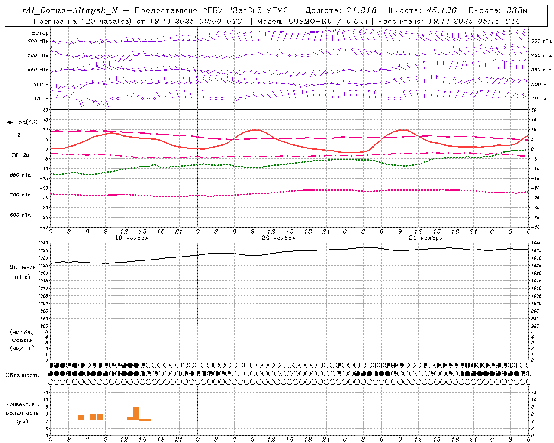This screenshot has width=554, height=443.
Task: Click the (гПа) unit under Давление
Action: 23,277
